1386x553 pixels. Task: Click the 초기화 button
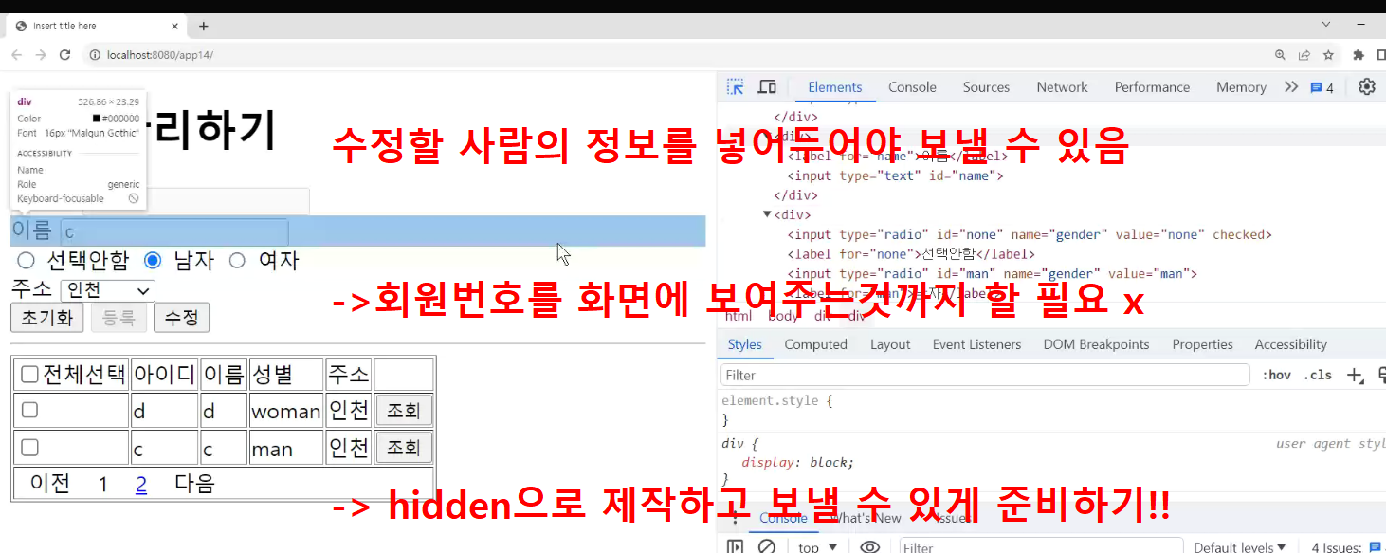tap(47, 318)
